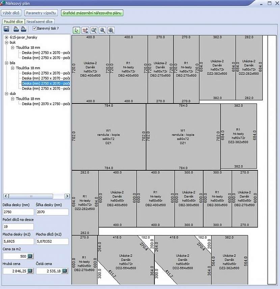Screen dimensions: 280x289
Task: Click the zoom window magnifier icon
Action: click(x=94, y=30)
